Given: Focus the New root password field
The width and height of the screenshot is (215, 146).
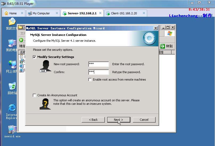Looking at the screenshot, I should [x=99, y=64].
